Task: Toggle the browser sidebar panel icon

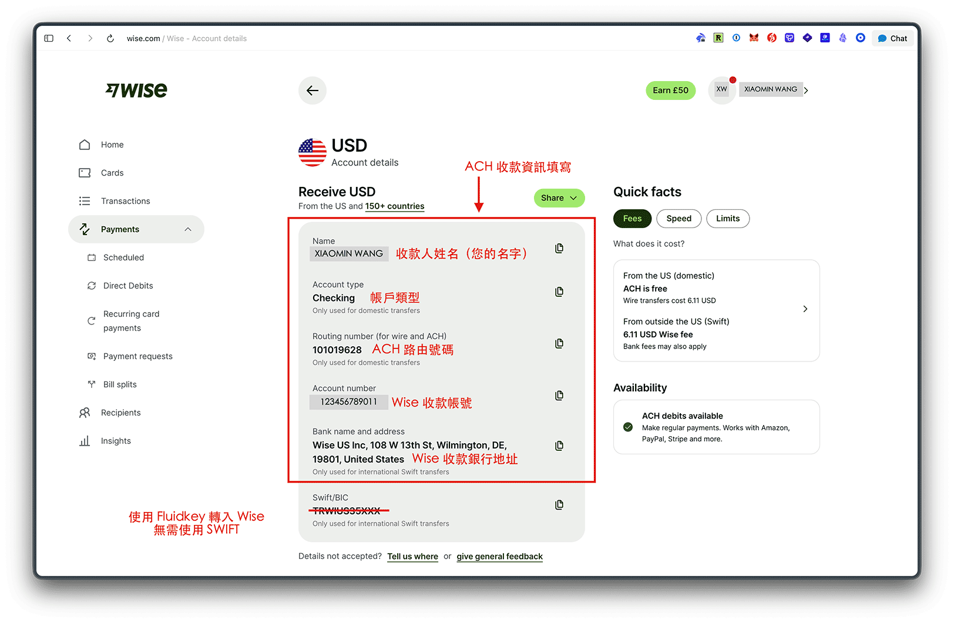Action: coord(49,38)
